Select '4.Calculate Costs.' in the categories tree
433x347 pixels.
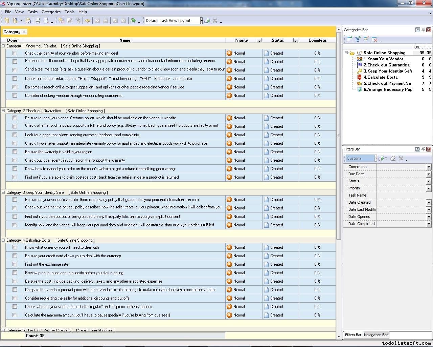pyautogui.click(x=381, y=77)
